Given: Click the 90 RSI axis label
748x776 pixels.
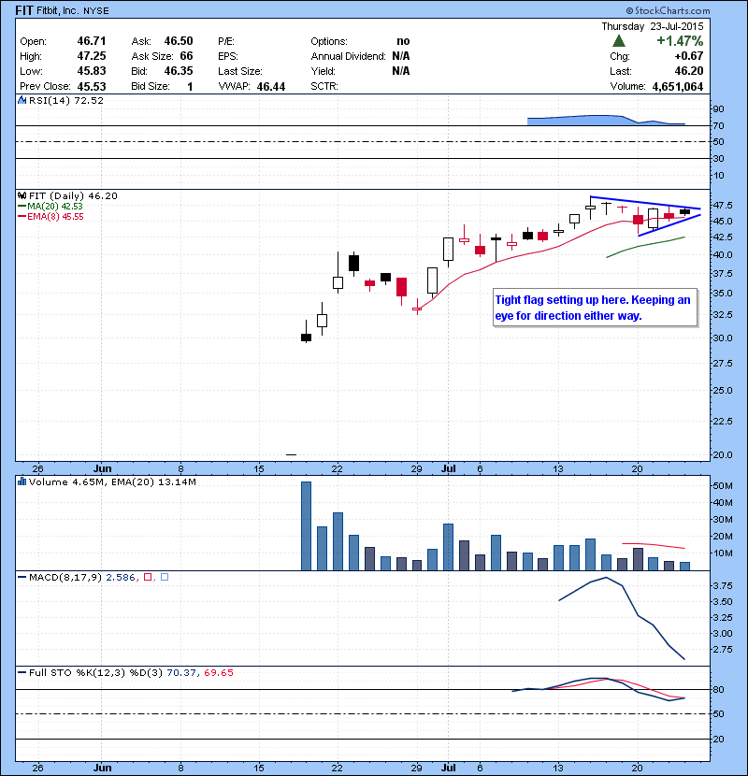Looking at the screenshot, I should coord(718,108).
